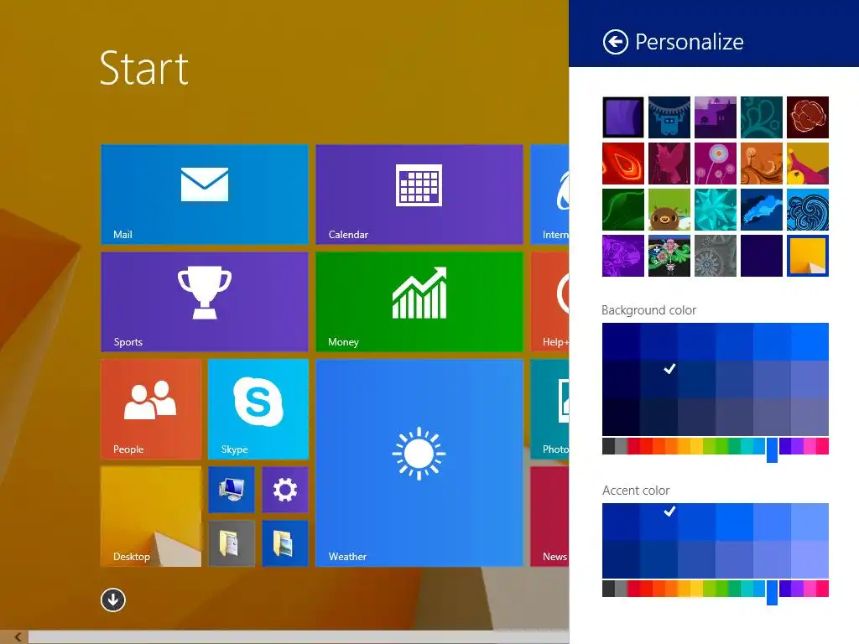This screenshot has width=859, height=644.
Task: Open the Calendar tile
Action: (419, 194)
